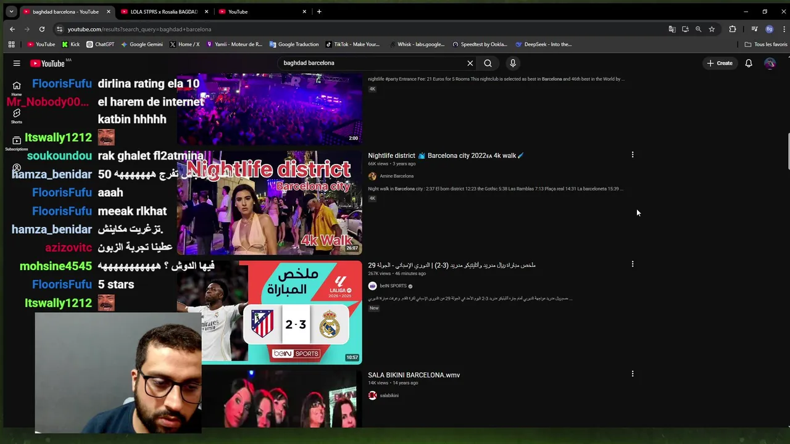Switch to the LOLA STPRS x Rosalia tab
This screenshot has width=790, height=444.
click(x=164, y=12)
